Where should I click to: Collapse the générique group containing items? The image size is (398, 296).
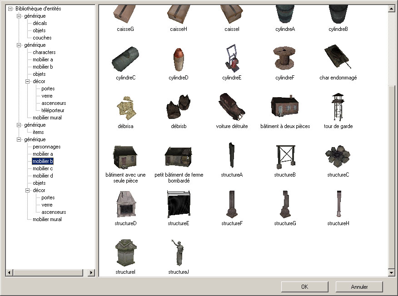tap(19, 125)
